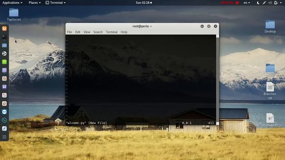The width and height of the screenshot is (285, 160).
Task: Toggle the night light moon icon
Action: pyautogui.click(x=258, y=3)
